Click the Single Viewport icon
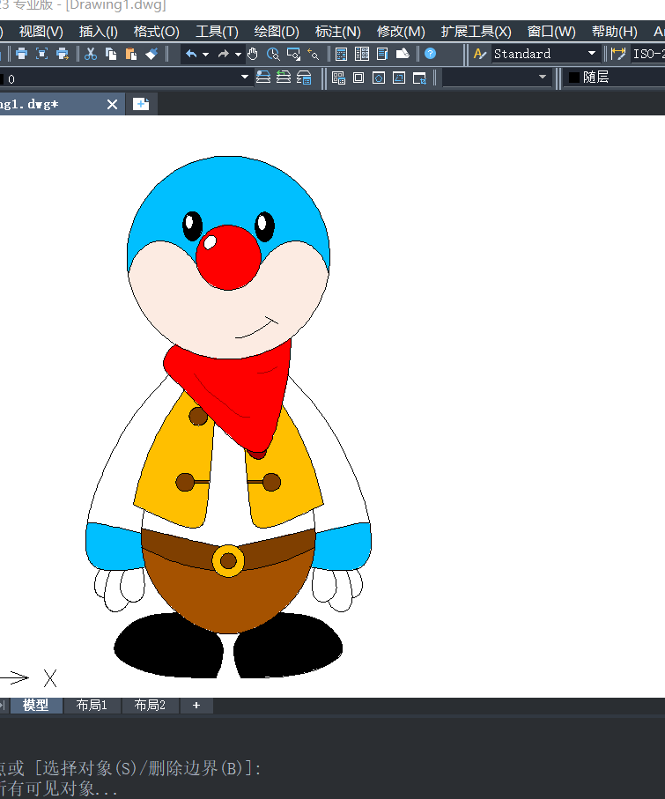Viewport: 665px width, 799px height. (x=358, y=78)
